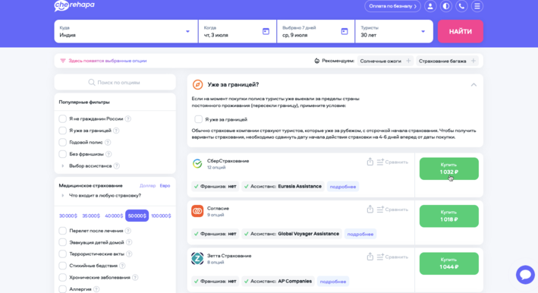This screenshot has width=538, height=293.
Task: Click the phone call icon in header
Action: pyautogui.click(x=461, y=6)
